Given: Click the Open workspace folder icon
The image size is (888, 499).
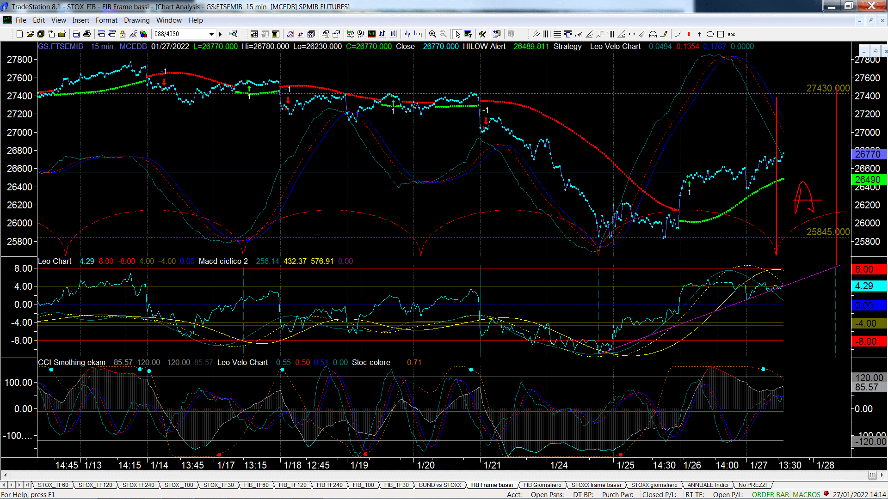Looking at the screenshot, I should [x=30, y=34].
